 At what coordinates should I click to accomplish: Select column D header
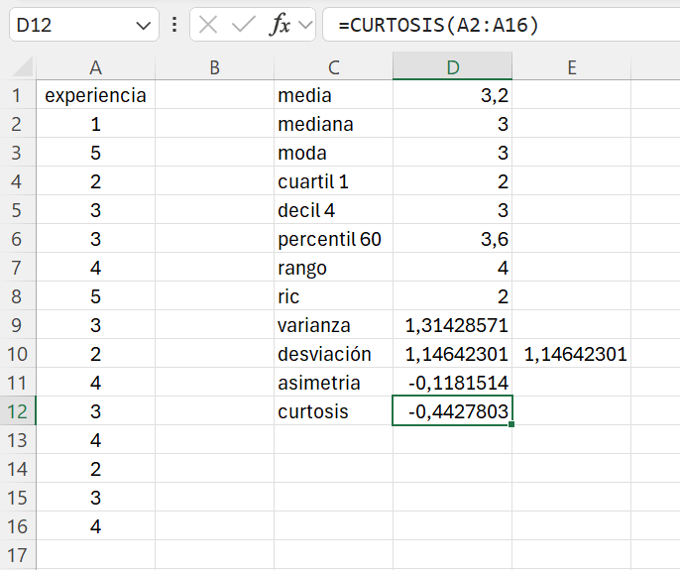click(x=452, y=67)
